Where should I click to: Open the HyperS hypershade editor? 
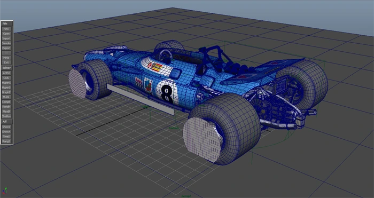[x=6, y=88]
